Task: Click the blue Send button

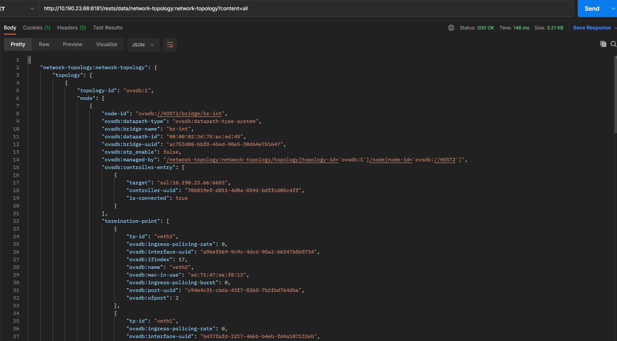Action: click(x=591, y=9)
